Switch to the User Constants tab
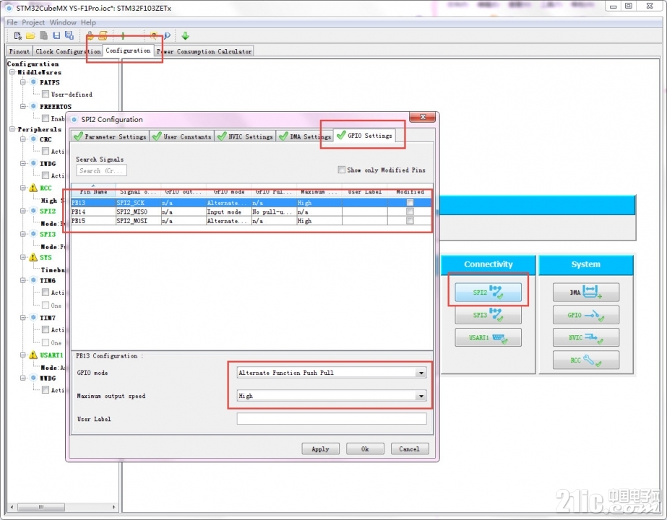The image size is (667, 520). [x=182, y=136]
